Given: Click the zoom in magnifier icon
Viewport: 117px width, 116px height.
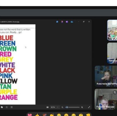Looking at the screenshot, I should pyautogui.click(x=82, y=107).
